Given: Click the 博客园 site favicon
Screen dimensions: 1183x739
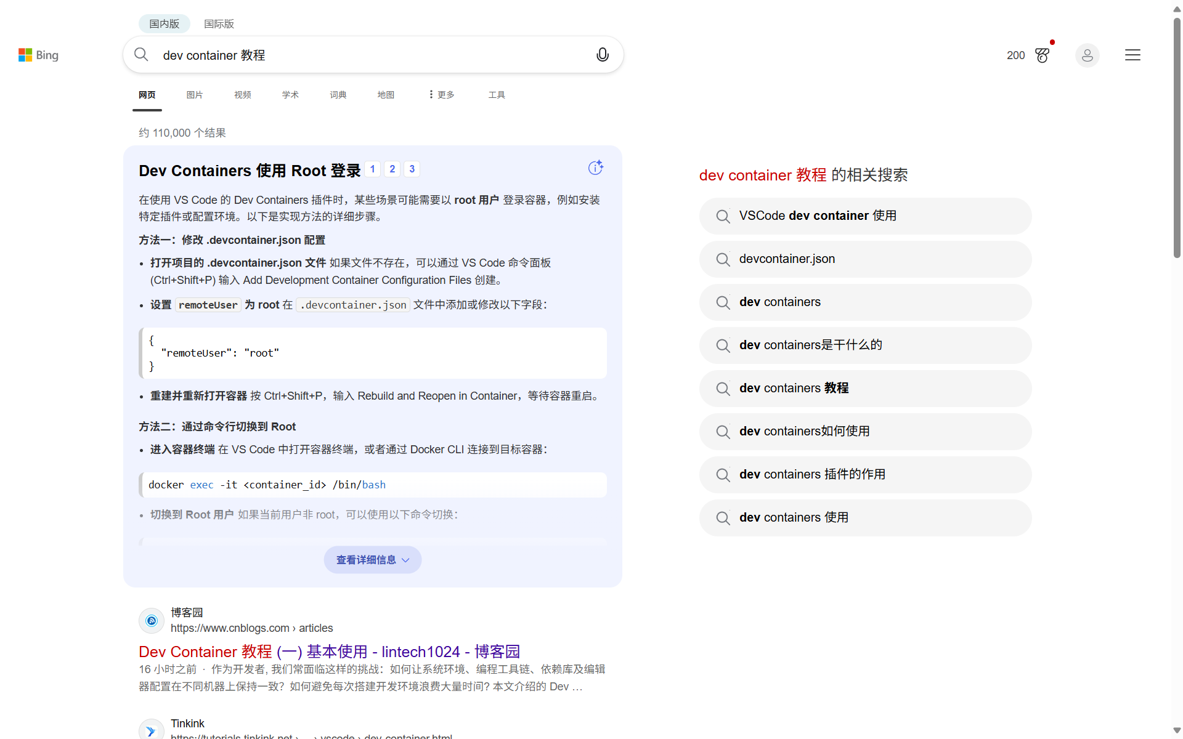Looking at the screenshot, I should 152,621.
